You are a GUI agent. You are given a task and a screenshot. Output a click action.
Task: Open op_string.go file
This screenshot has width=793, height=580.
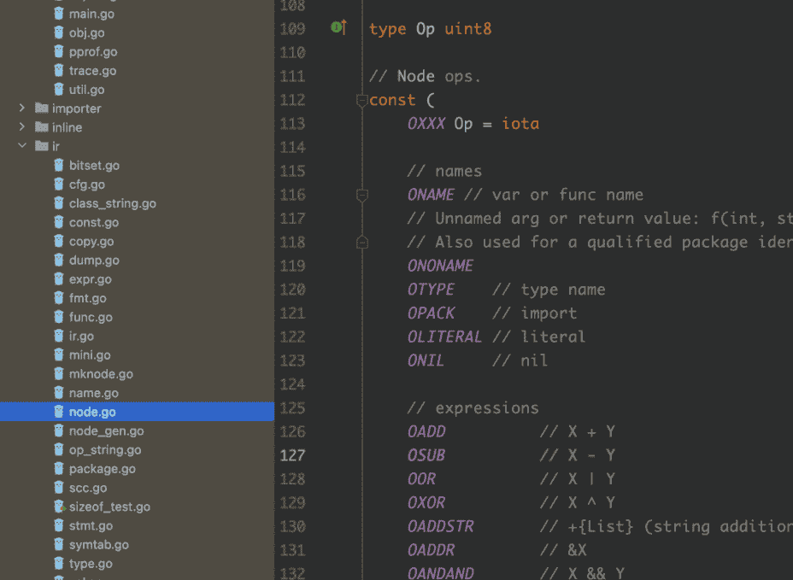(105, 450)
